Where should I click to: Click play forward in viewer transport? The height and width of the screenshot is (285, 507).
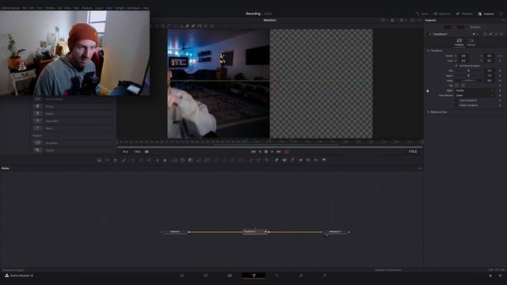coord(272,151)
